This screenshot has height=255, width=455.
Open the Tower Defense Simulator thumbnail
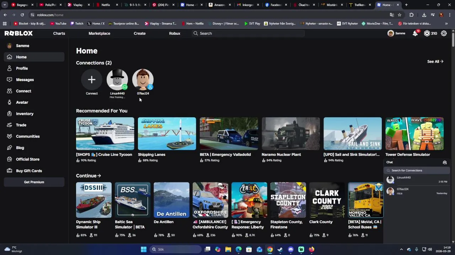414,134
